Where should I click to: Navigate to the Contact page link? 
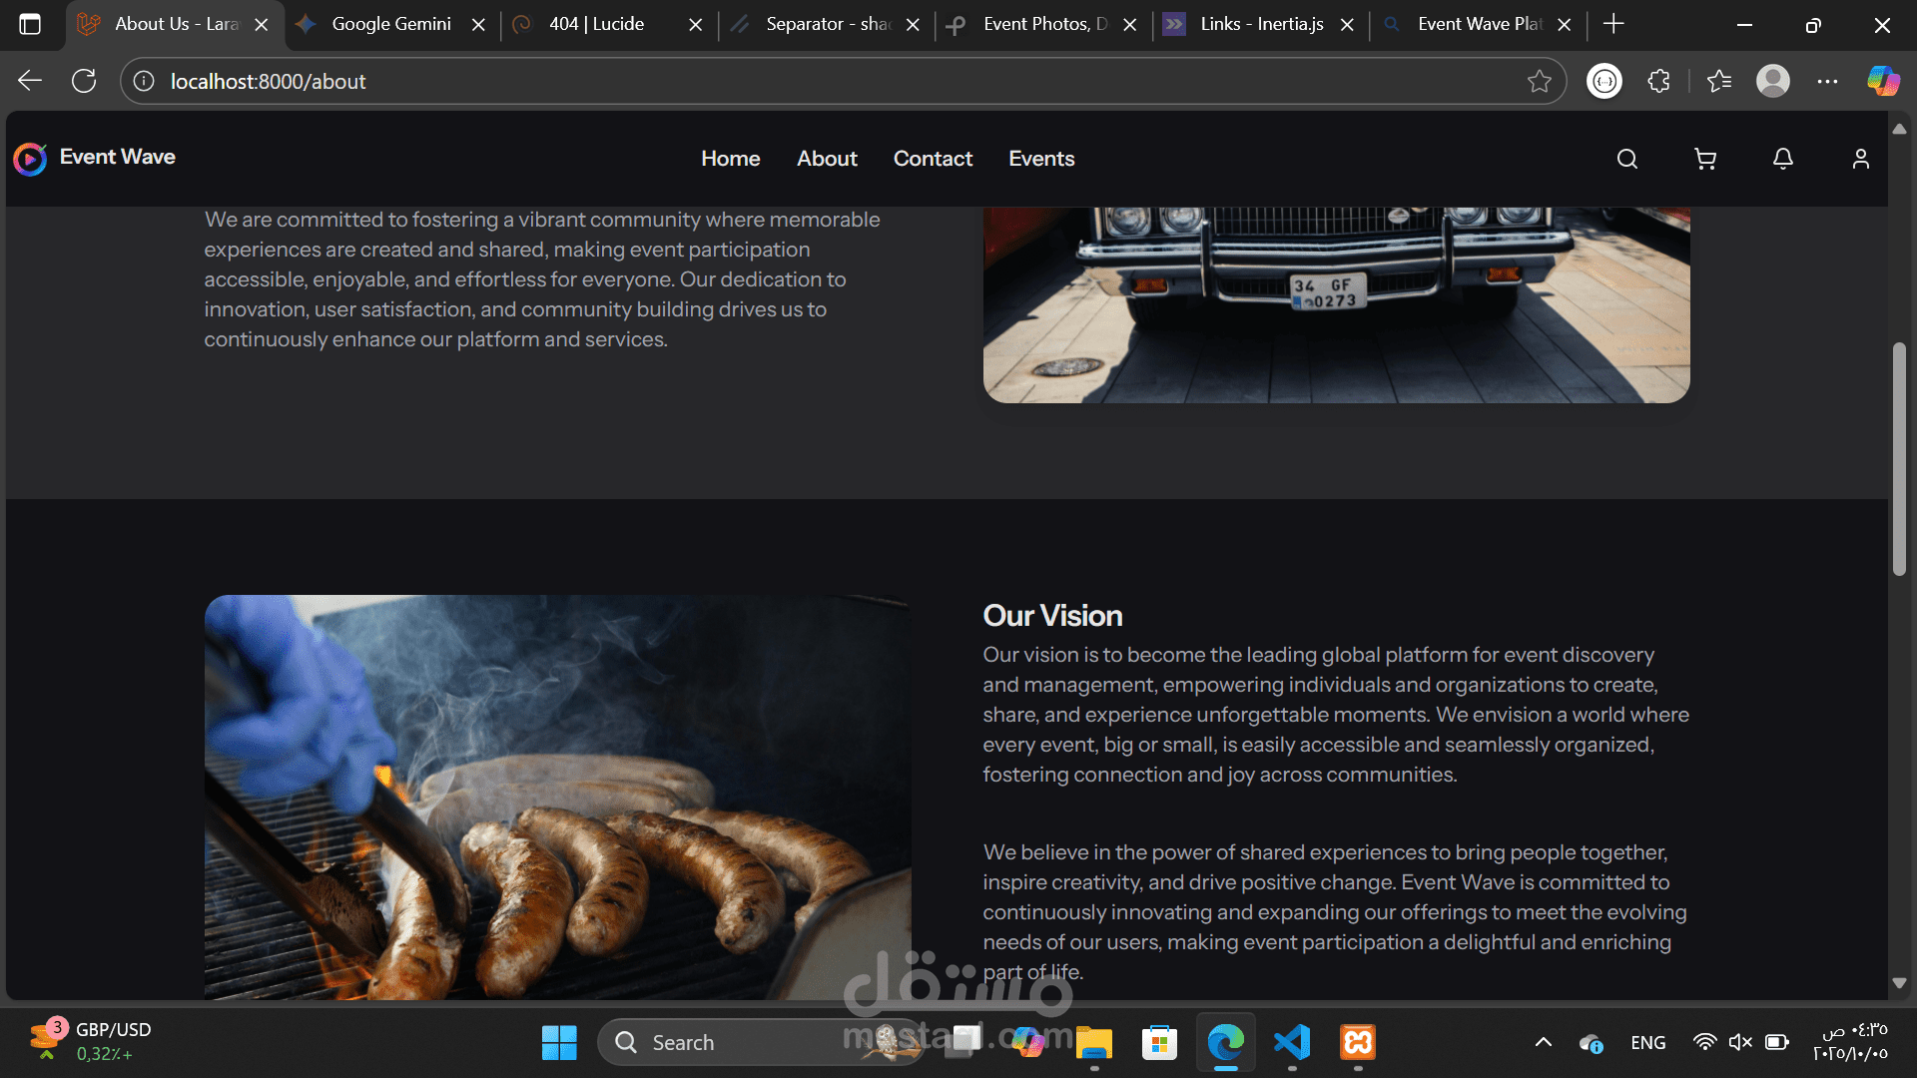tap(932, 159)
